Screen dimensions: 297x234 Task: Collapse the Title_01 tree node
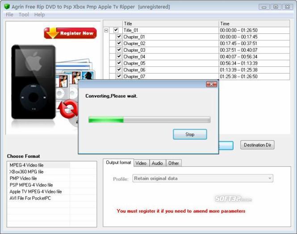tap(106, 30)
